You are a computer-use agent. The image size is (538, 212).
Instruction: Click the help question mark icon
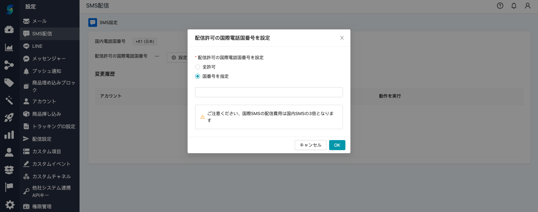(x=500, y=6)
